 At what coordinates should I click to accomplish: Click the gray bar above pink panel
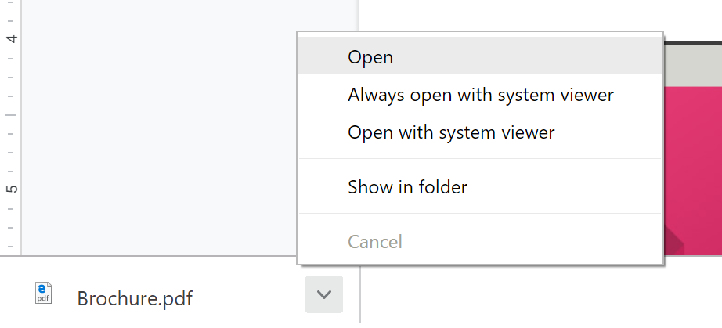click(x=693, y=66)
